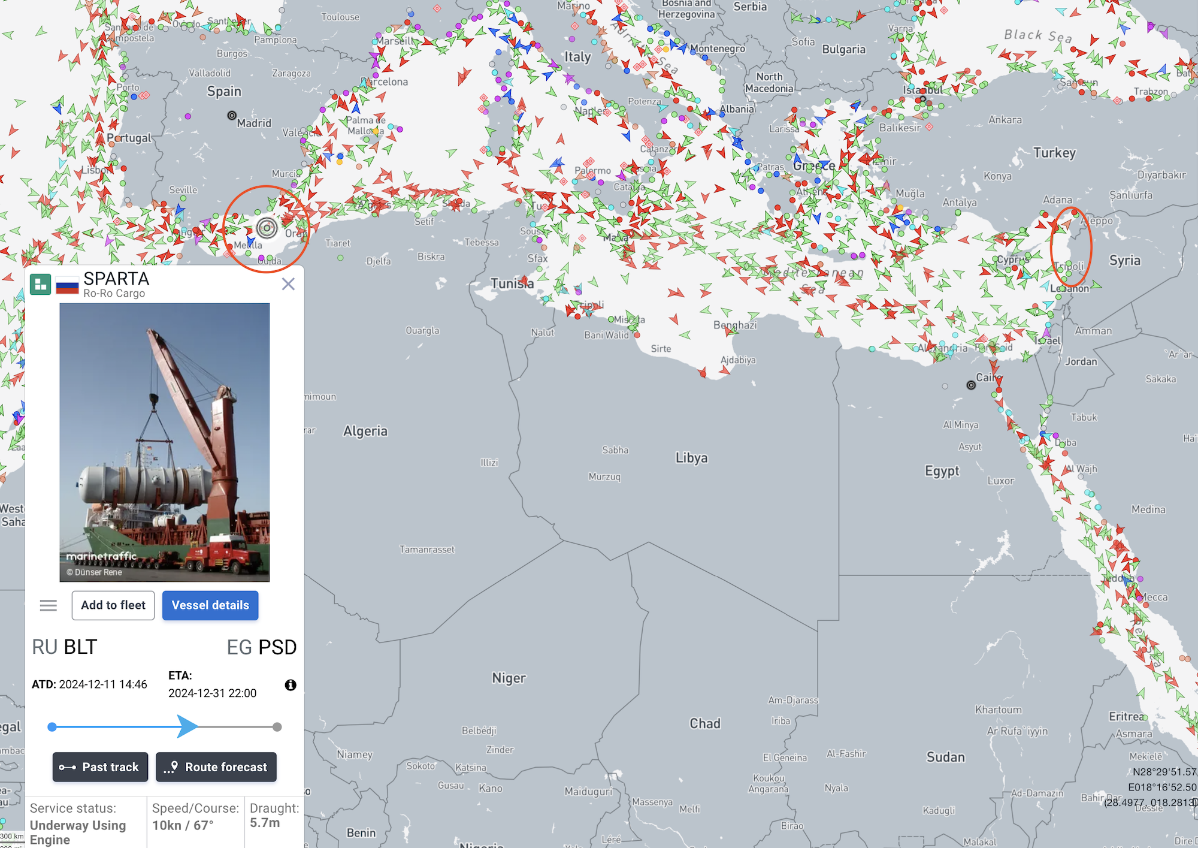Open the hamburger menu beside Add to fleet

pyautogui.click(x=49, y=606)
